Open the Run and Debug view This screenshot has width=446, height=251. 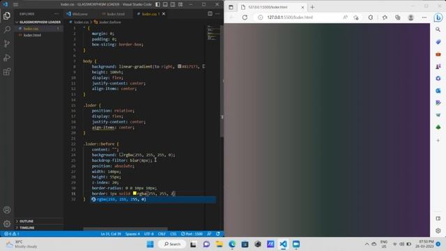pos(7,57)
